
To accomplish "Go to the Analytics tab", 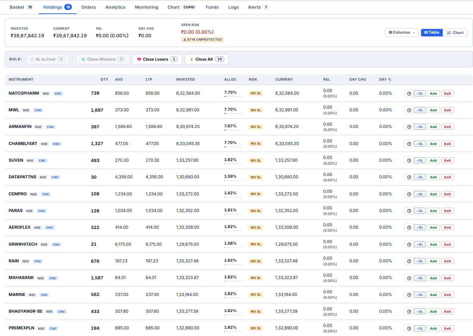I will pyautogui.click(x=116, y=7).
